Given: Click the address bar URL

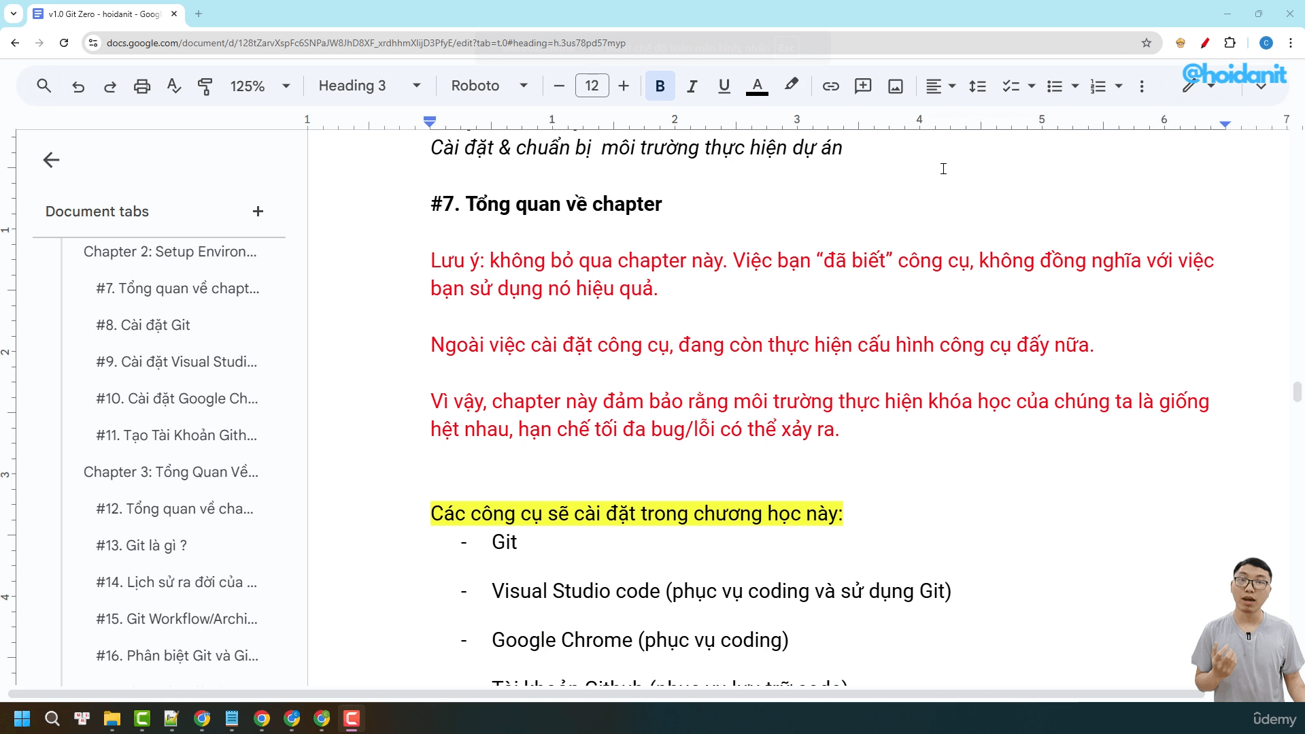Looking at the screenshot, I should [x=366, y=43].
